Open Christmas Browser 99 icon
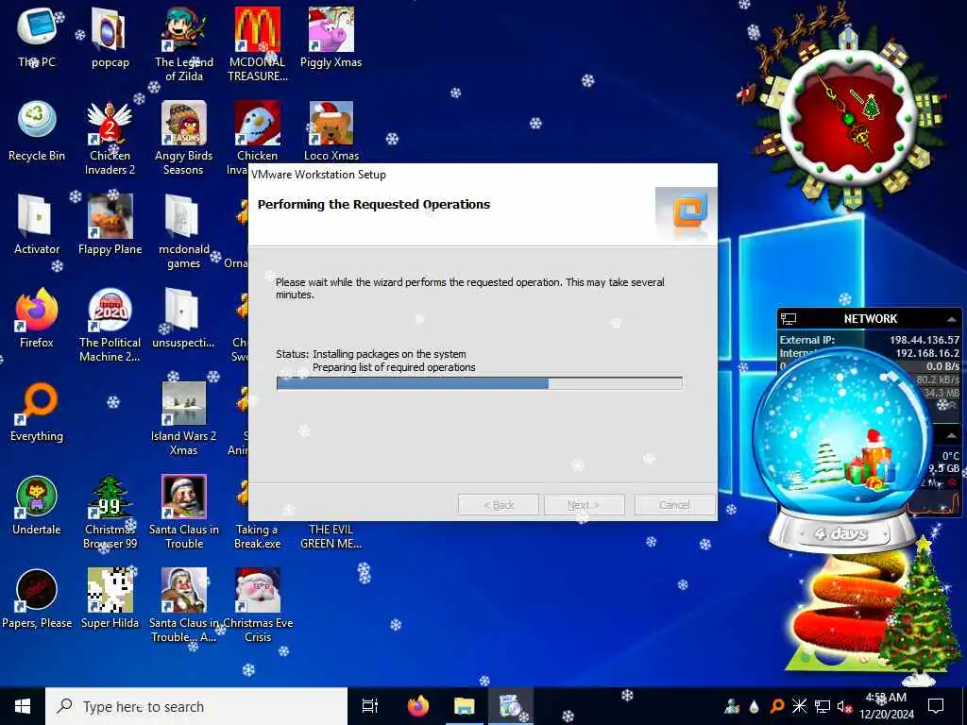Viewport: 967px width, 725px height. coord(110,512)
